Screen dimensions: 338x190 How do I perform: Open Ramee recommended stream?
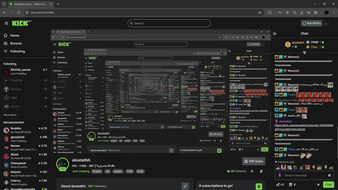25,148
